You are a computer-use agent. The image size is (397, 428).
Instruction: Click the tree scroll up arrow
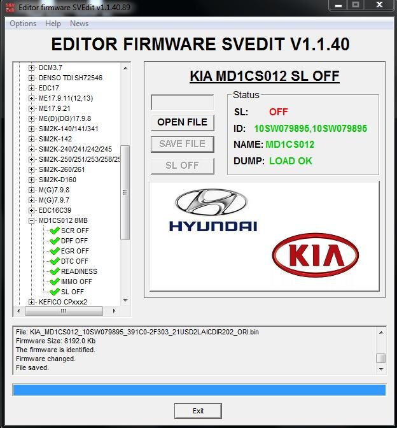pyautogui.click(x=125, y=68)
